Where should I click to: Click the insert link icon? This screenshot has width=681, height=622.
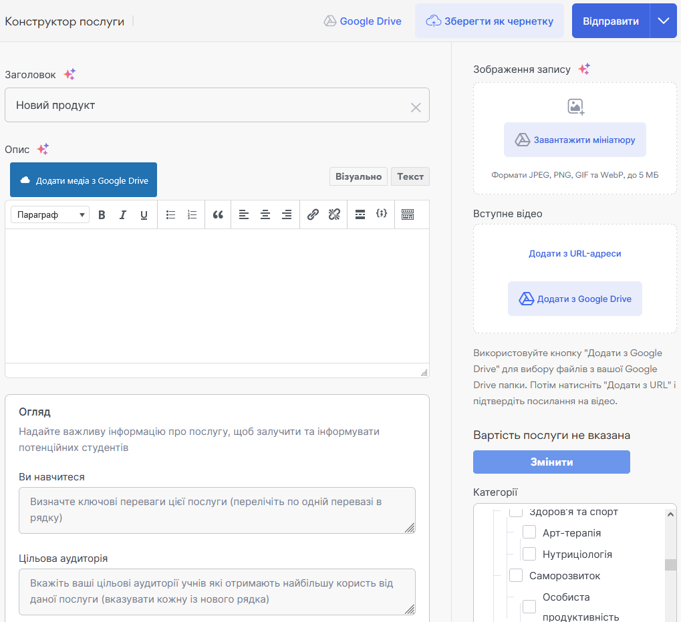[x=313, y=214]
